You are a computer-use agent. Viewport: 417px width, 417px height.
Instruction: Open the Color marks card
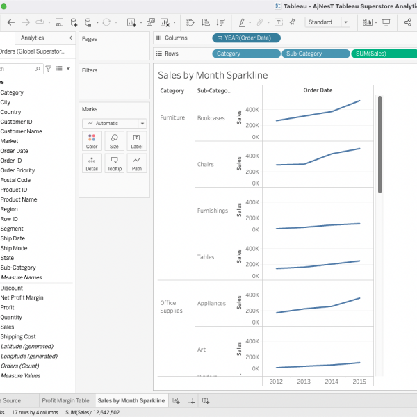pos(92,141)
